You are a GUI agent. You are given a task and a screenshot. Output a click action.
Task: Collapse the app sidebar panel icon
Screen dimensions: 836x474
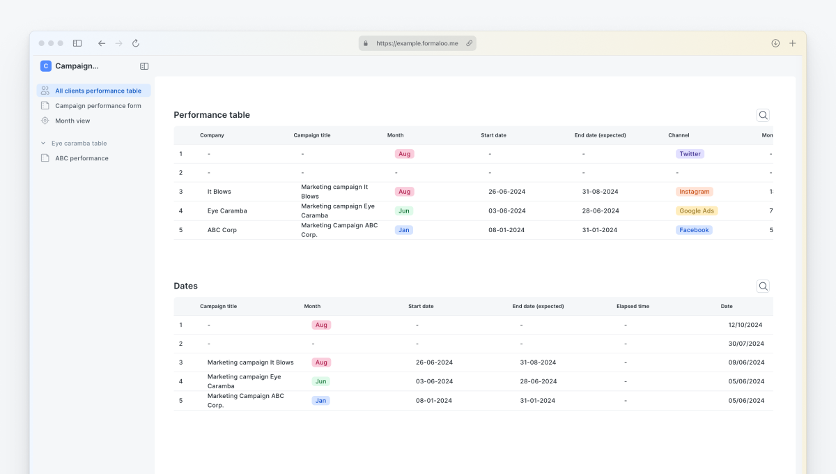(144, 66)
